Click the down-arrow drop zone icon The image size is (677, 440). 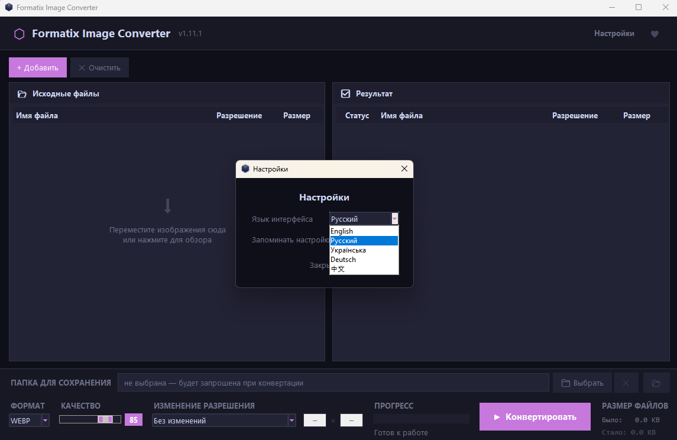tap(167, 206)
